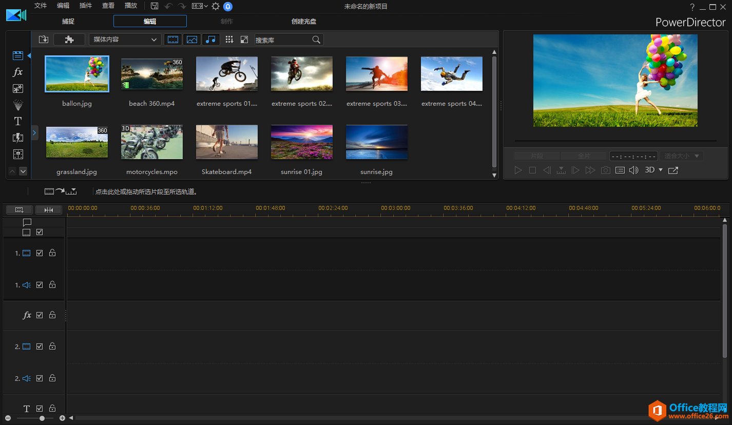Image resolution: width=732 pixels, height=425 pixels.
Task: Open the Media Room icon in the sidebar
Action: (x=18, y=55)
